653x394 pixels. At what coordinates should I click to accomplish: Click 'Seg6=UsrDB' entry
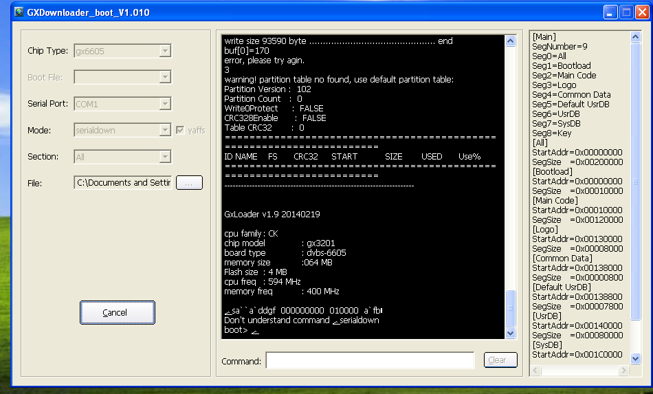tap(556, 113)
